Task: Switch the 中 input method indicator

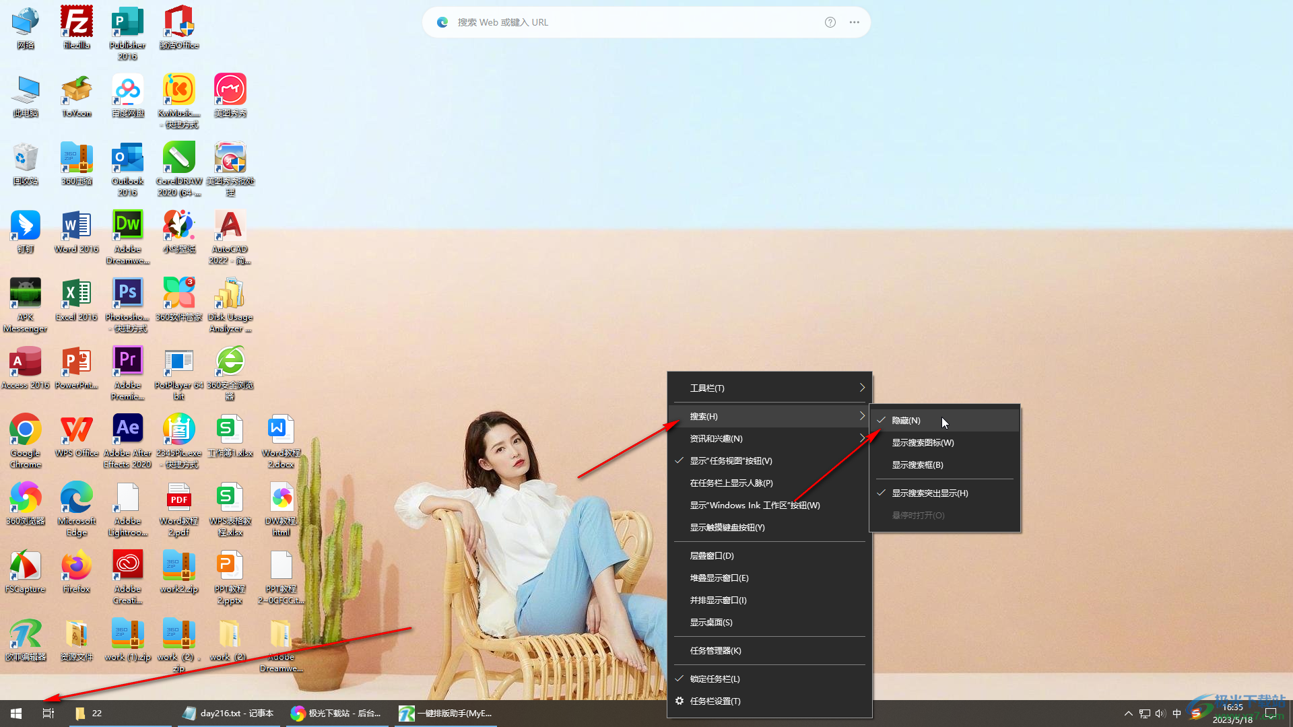Action: (x=1177, y=714)
